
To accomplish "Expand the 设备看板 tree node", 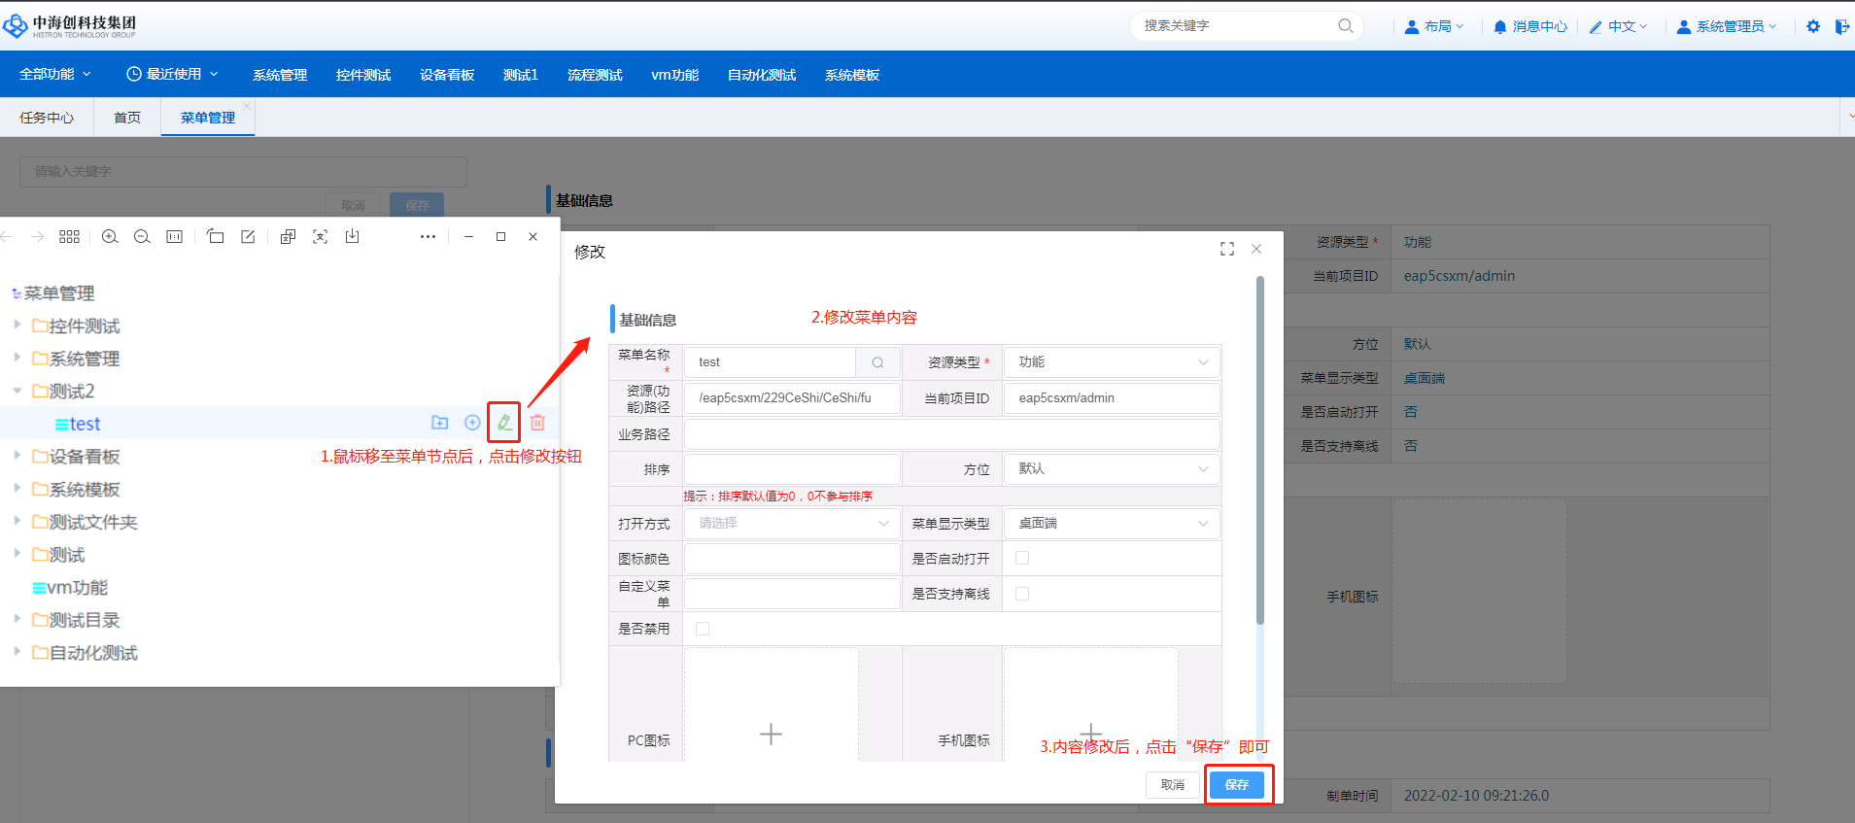I will point(17,456).
